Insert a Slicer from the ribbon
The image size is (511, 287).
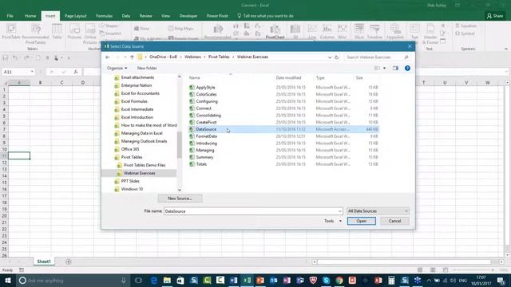[x=358, y=32]
